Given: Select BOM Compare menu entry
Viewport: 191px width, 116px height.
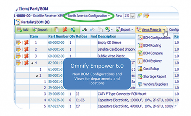Looking at the screenshot, I should pyautogui.click(x=150, y=53).
